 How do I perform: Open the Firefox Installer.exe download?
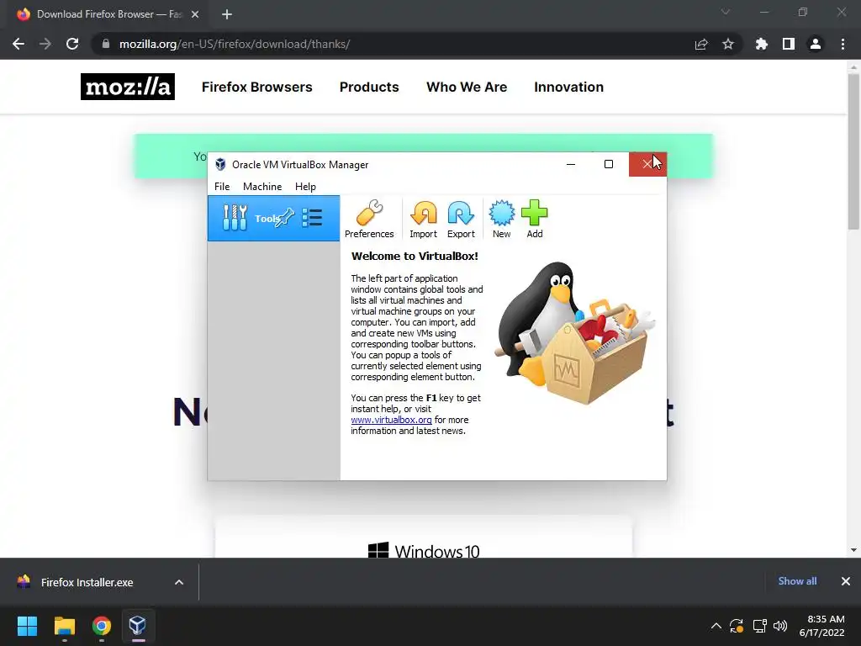[x=87, y=582]
